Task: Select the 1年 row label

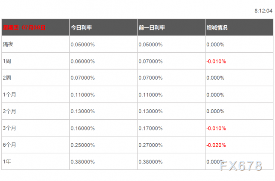Action: [7, 161]
